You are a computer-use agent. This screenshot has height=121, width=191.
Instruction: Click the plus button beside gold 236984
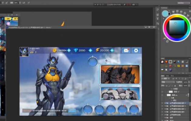click(69, 50)
